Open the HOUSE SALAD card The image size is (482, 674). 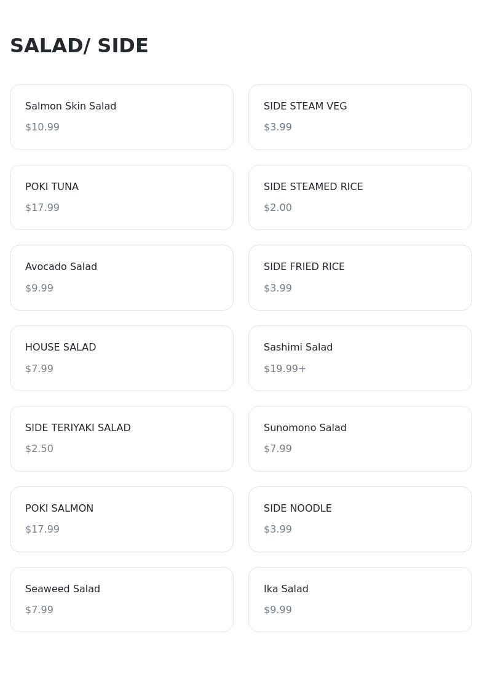[121, 358]
